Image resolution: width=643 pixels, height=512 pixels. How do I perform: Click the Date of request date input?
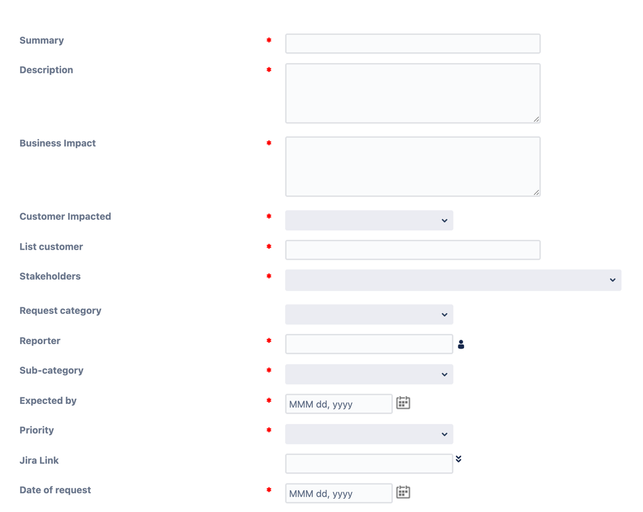(339, 493)
